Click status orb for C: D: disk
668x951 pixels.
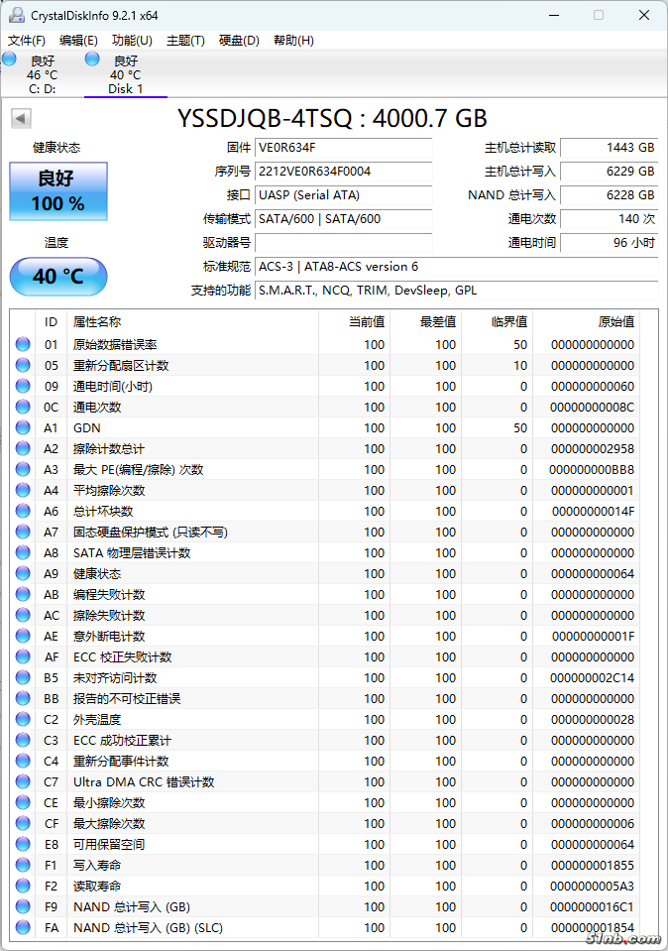[10, 59]
